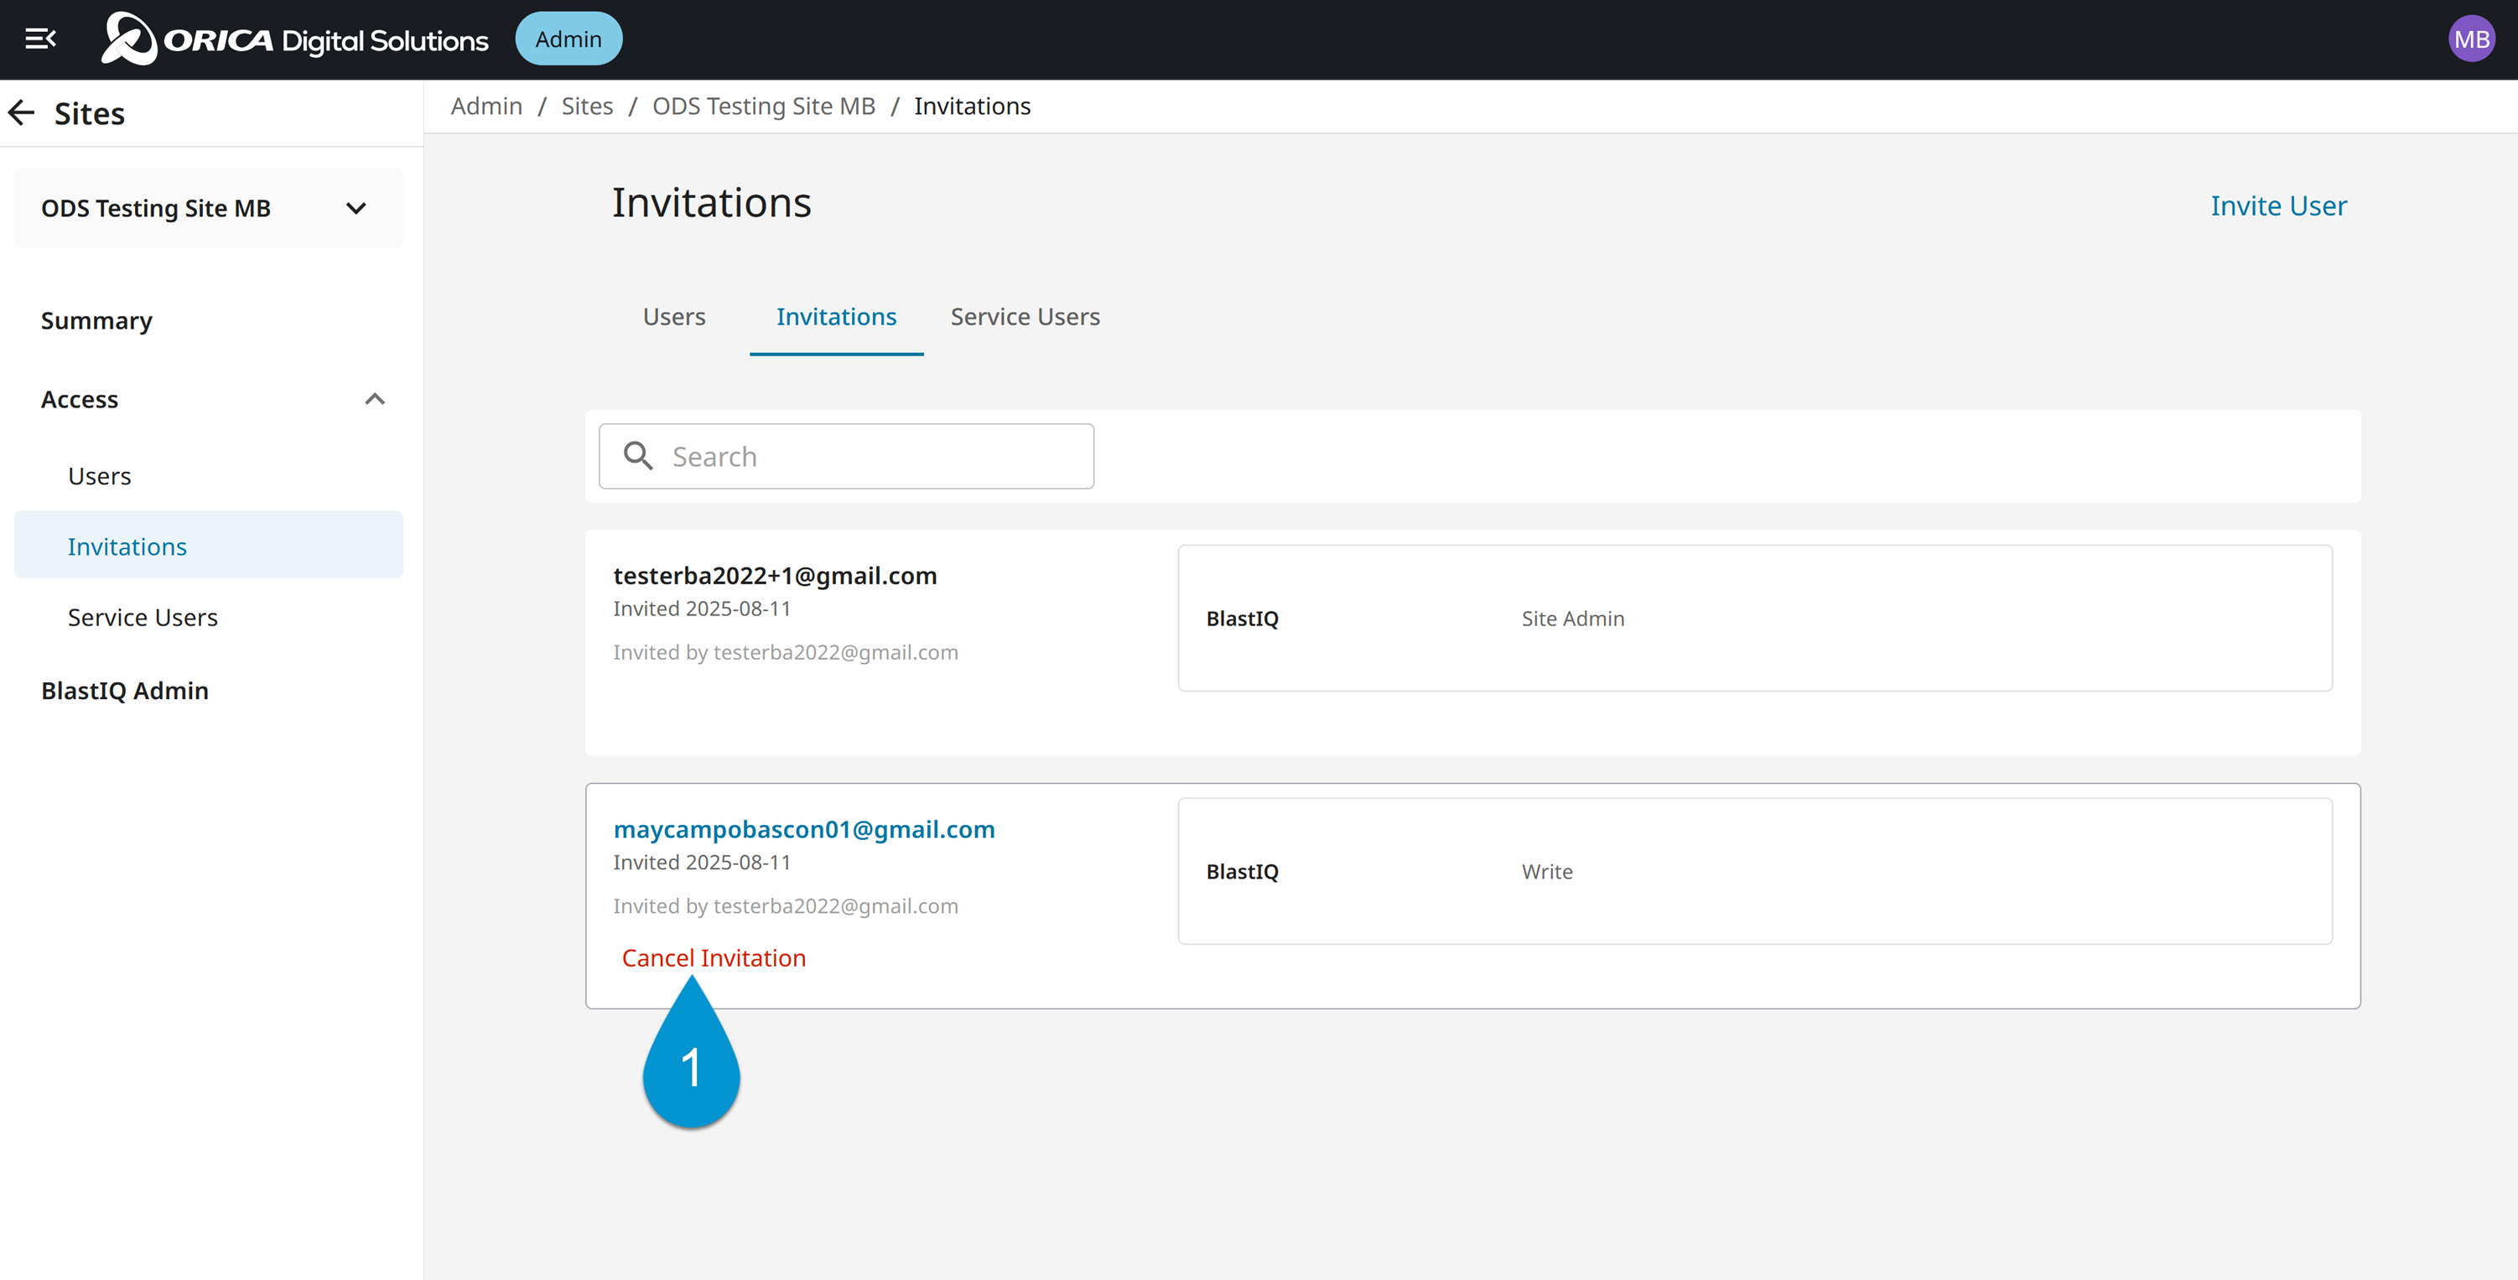Click the BlastIQ label in the Write row
The width and height of the screenshot is (2518, 1280).
1242,872
